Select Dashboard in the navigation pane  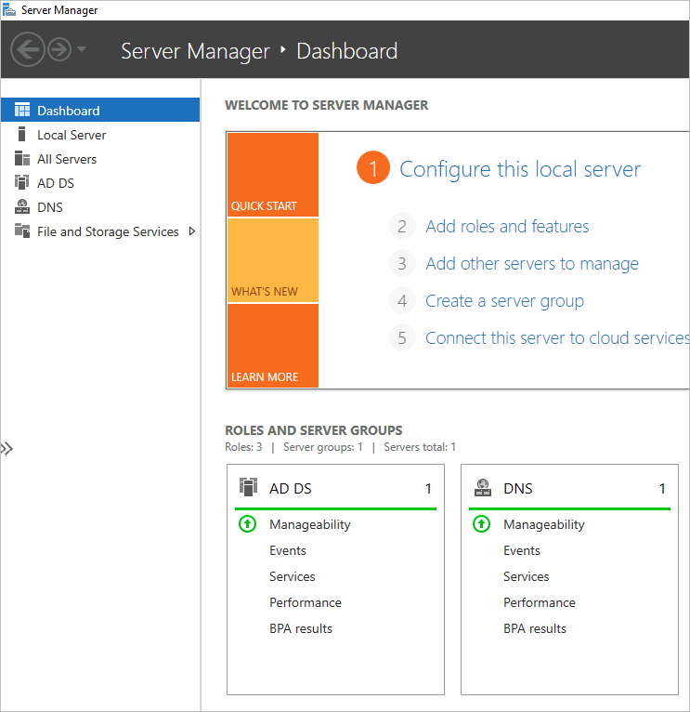coord(100,110)
